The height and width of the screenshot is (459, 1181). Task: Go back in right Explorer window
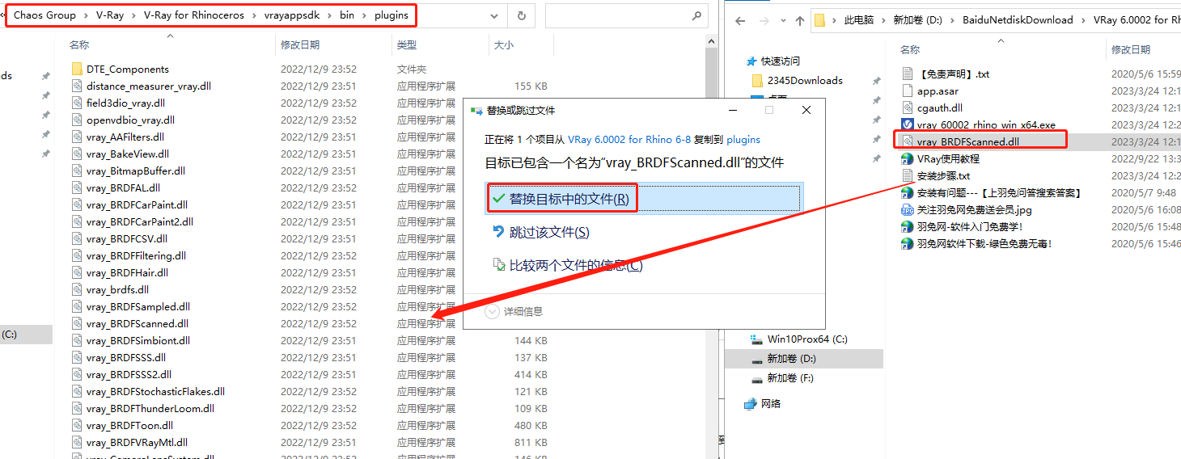tap(740, 20)
